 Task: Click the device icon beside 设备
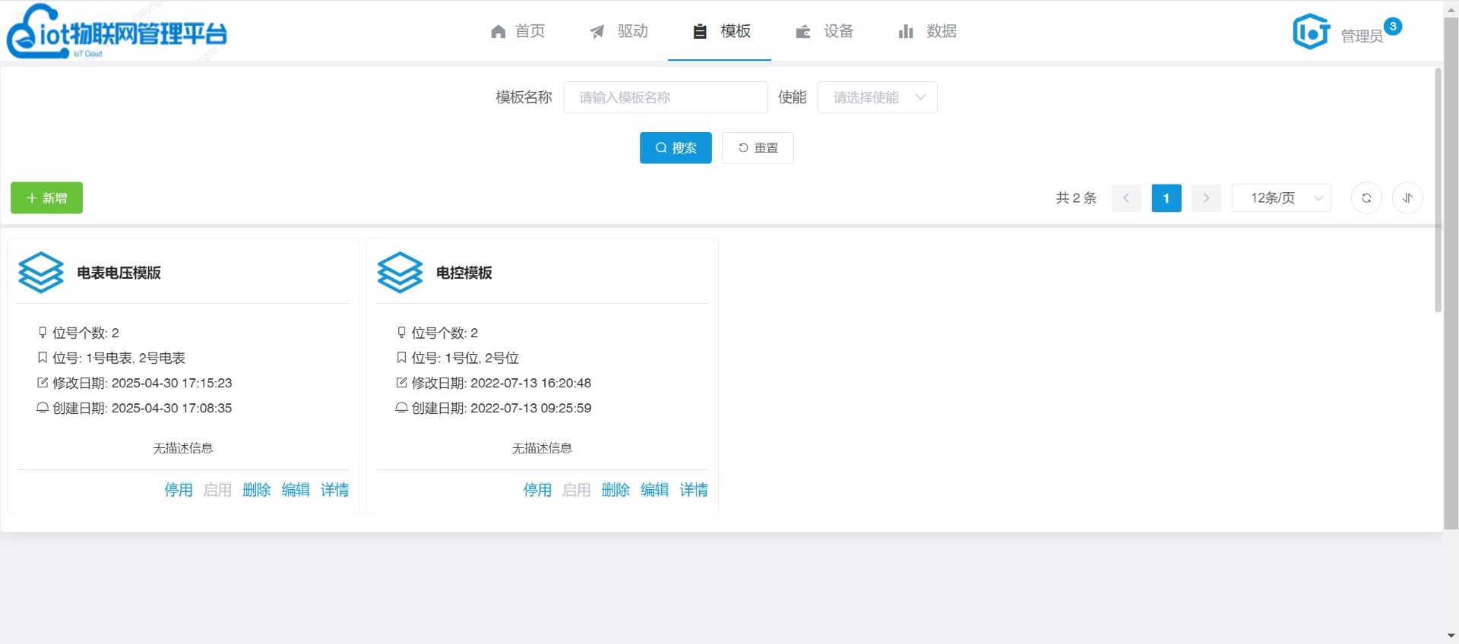tap(803, 31)
